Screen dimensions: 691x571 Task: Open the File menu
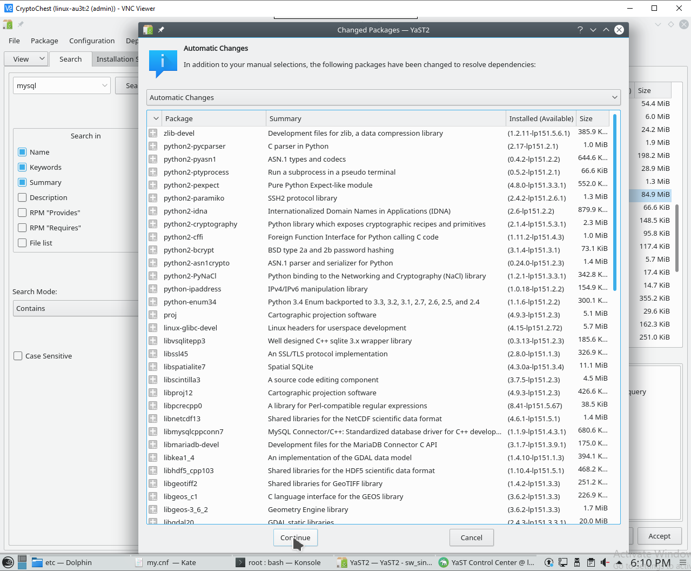[14, 41]
